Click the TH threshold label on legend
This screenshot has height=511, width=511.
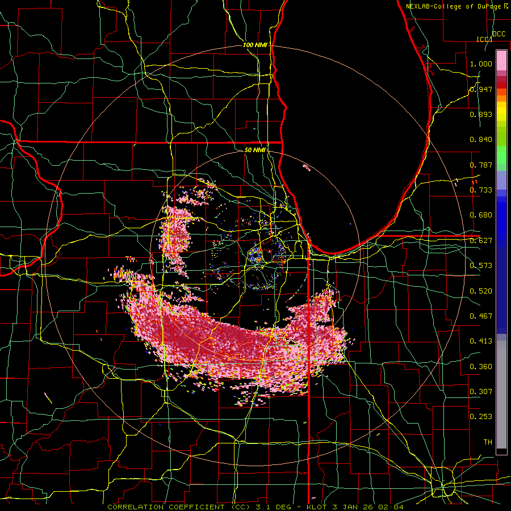point(488,442)
